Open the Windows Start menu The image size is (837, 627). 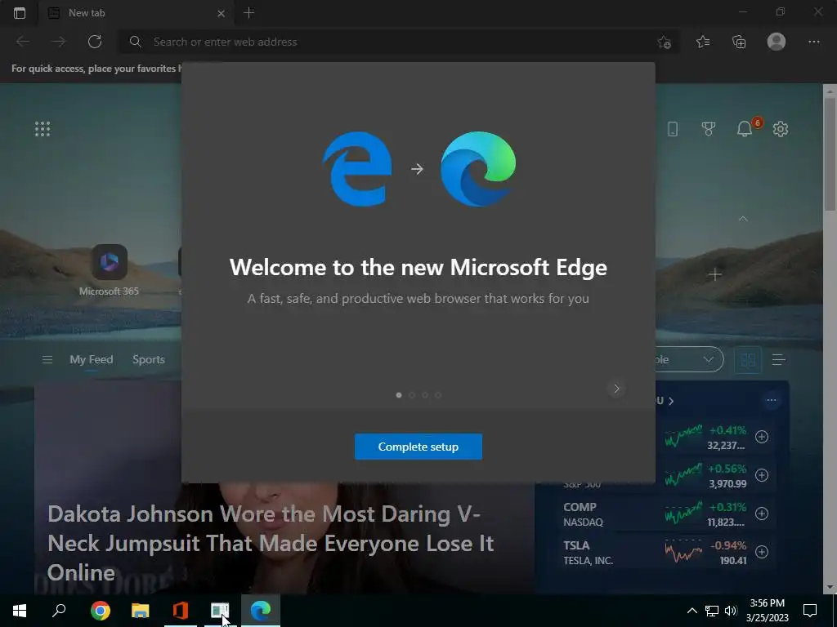pos(20,611)
